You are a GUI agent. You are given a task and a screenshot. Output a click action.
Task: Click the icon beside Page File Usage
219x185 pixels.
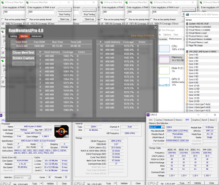click(x=187, y=45)
